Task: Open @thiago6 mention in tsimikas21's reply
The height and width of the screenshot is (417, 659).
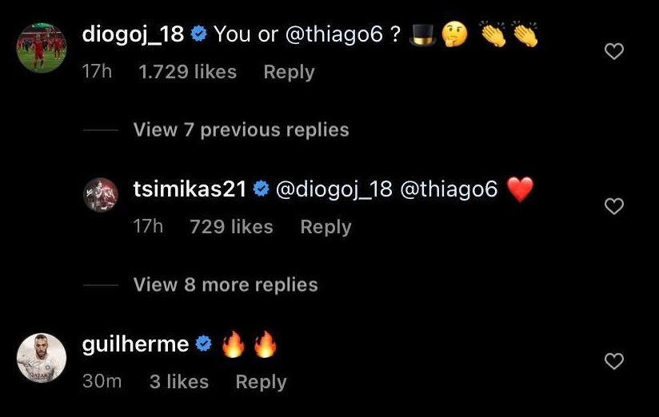Action: click(x=449, y=189)
